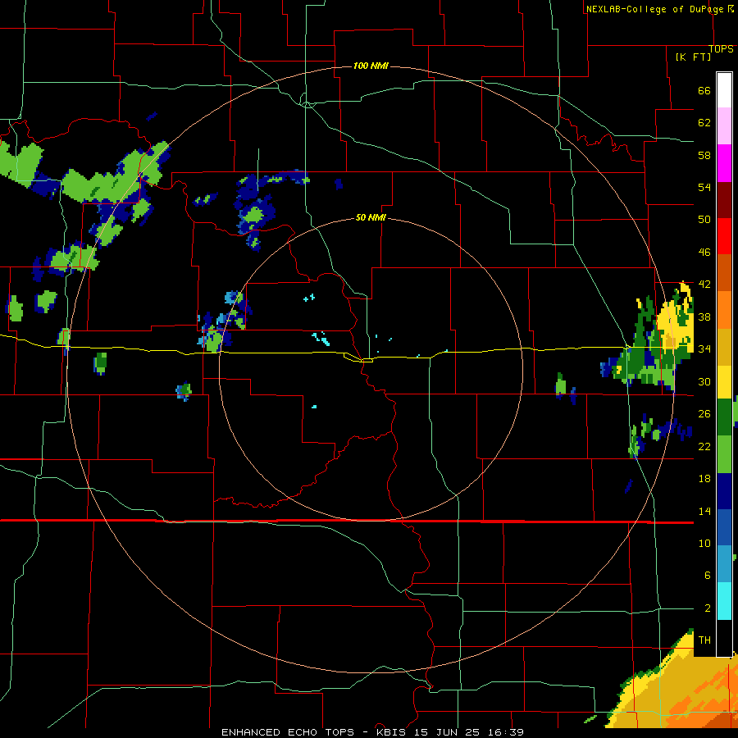Click the bright red legend swatch

[x=724, y=236]
